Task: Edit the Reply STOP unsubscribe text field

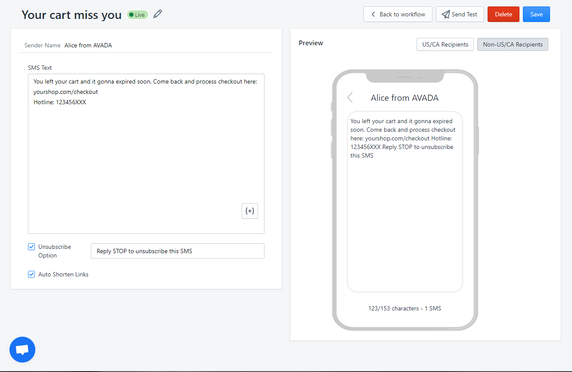Action: pyautogui.click(x=177, y=251)
